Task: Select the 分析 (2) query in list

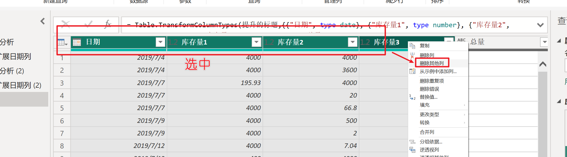Action: point(12,71)
